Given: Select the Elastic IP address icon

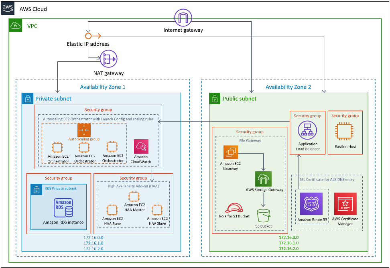Looking at the screenshot, I should click(93, 36).
